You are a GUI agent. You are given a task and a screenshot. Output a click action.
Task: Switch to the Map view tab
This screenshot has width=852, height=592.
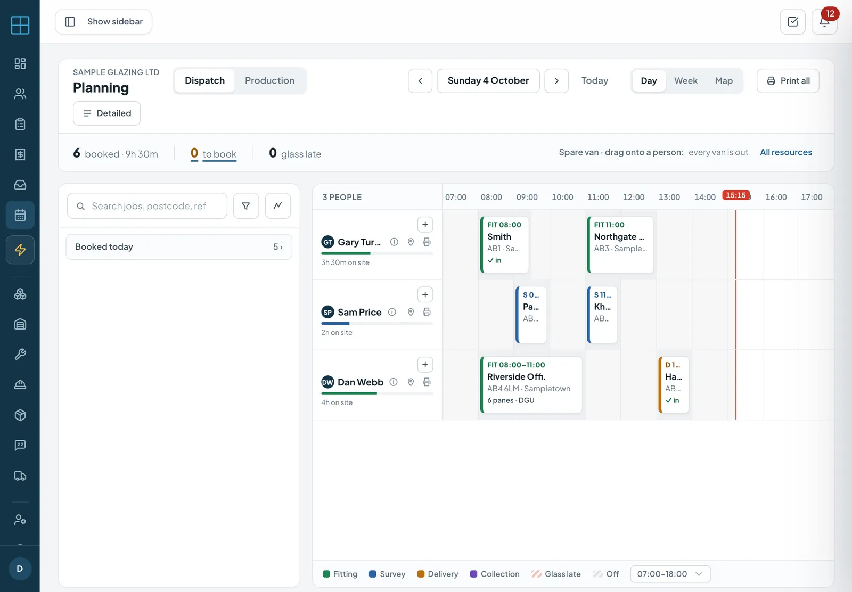[724, 81]
